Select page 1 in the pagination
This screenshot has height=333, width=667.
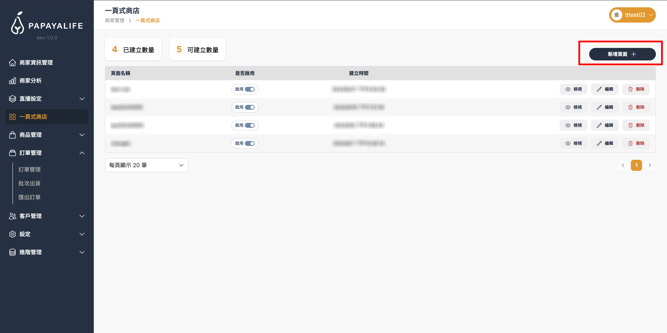coord(636,165)
